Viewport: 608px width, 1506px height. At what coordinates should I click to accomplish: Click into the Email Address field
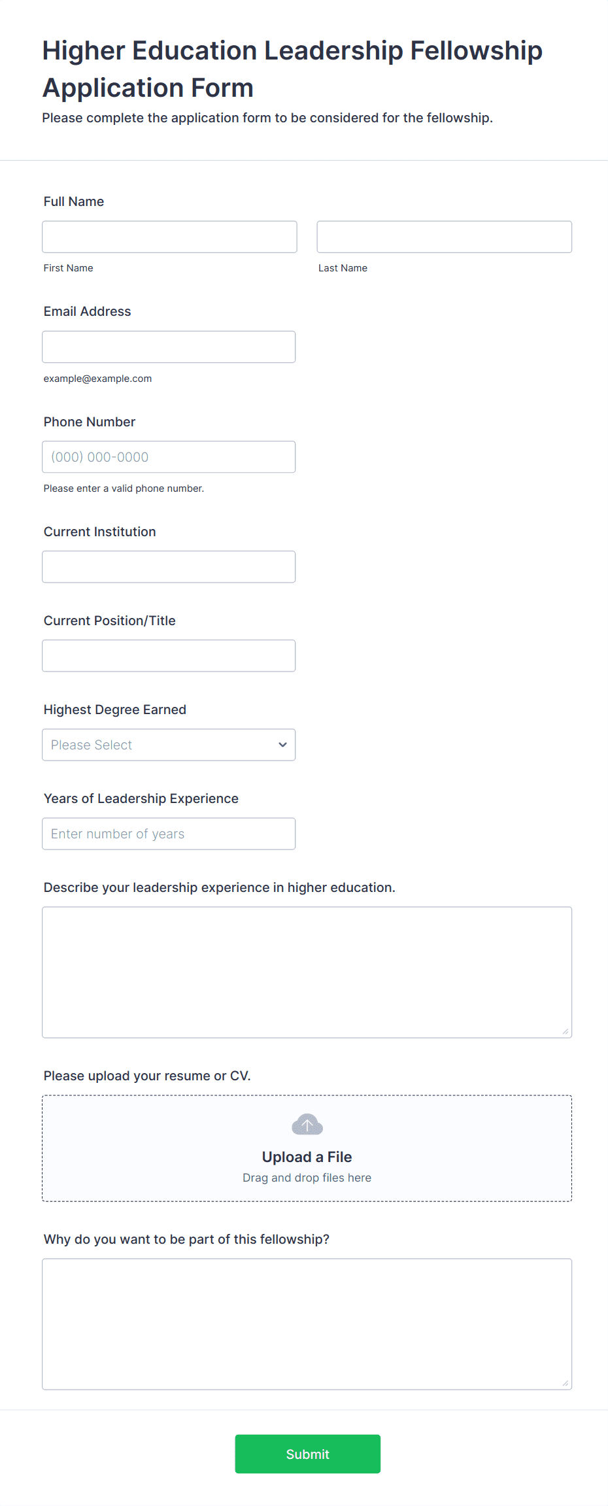(x=169, y=347)
